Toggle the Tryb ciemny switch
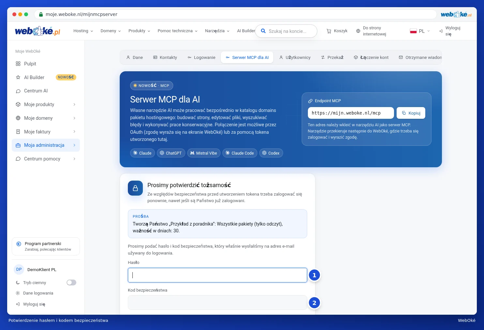The height and width of the screenshot is (330, 484). pos(71,282)
